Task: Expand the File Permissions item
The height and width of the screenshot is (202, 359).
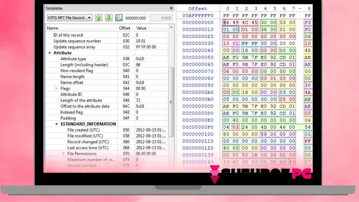Action: coord(63,154)
